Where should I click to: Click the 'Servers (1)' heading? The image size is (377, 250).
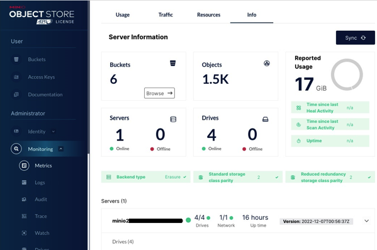114,201
